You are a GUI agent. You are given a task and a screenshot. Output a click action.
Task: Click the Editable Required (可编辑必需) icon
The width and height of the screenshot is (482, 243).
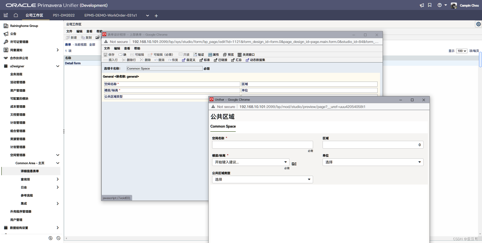(x=150, y=55)
